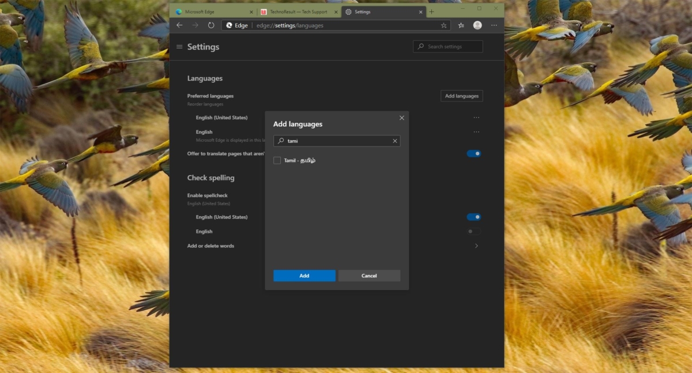Enable the English spellcheck toggle
Image resolution: width=692 pixels, height=373 pixels.
pyautogui.click(x=473, y=231)
